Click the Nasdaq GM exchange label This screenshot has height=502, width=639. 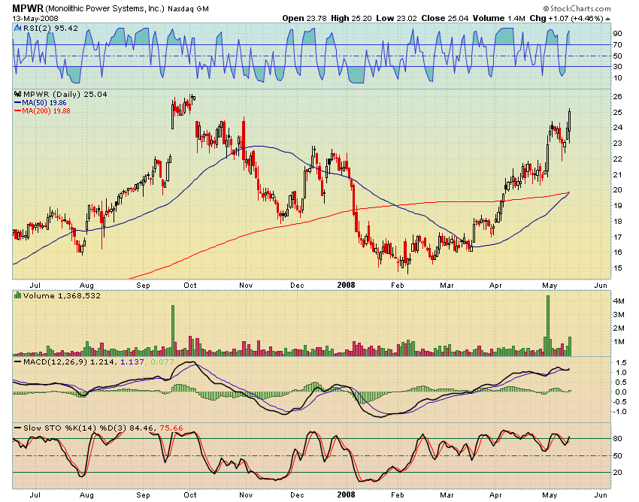(188, 8)
